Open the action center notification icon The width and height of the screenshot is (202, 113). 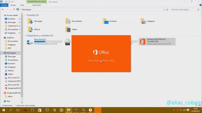(x=188, y=110)
